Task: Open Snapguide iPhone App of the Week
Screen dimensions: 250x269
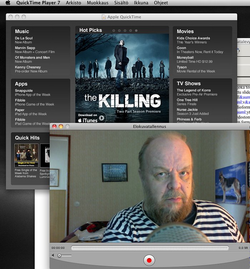Action: 32,92
